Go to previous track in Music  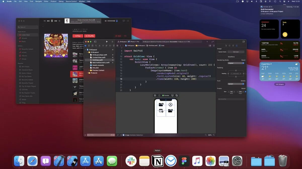pos(48,21)
